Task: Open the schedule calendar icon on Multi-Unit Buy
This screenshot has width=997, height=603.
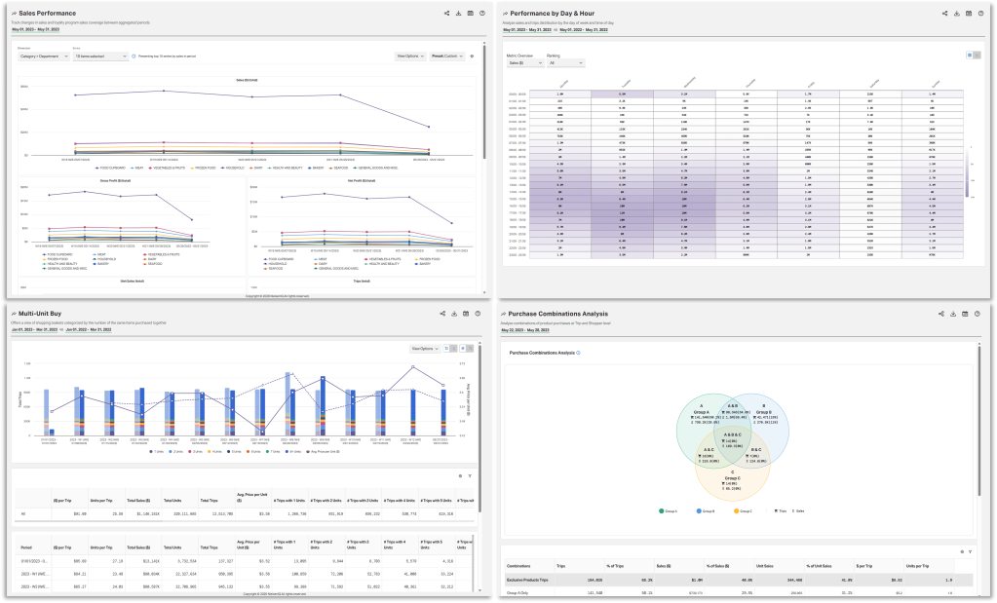Action: point(466,314)
